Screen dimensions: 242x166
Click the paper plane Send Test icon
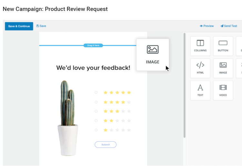222,26
